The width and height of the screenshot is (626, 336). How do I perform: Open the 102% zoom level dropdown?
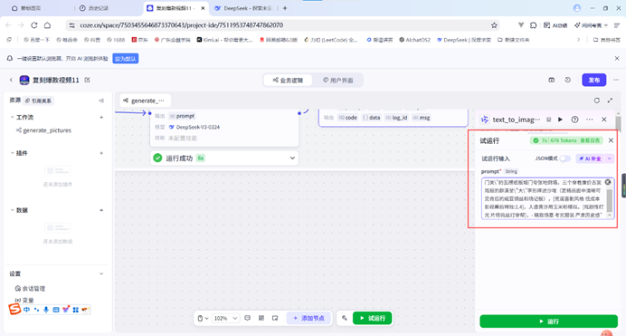tap(225, 318)
